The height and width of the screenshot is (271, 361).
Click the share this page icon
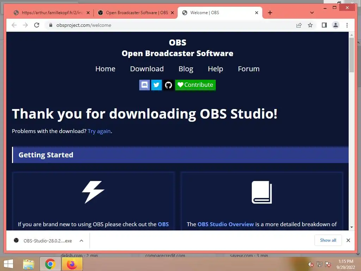[x=299, y=25]
